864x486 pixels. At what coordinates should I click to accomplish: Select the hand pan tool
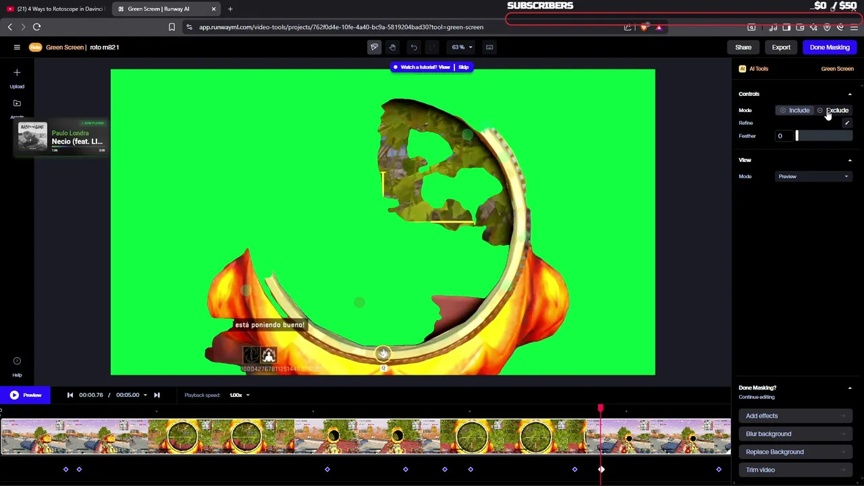tap(392, 47)
